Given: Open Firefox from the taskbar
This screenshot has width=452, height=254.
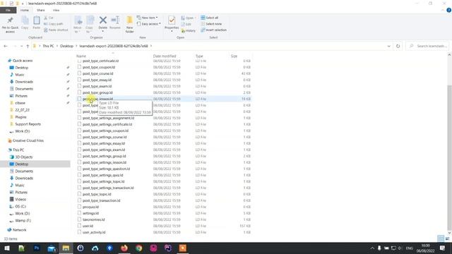Looking at the screenshot, I should pyautogui.click(x=124, y=248).
